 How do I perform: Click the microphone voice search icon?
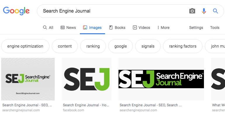click(204, 11)
